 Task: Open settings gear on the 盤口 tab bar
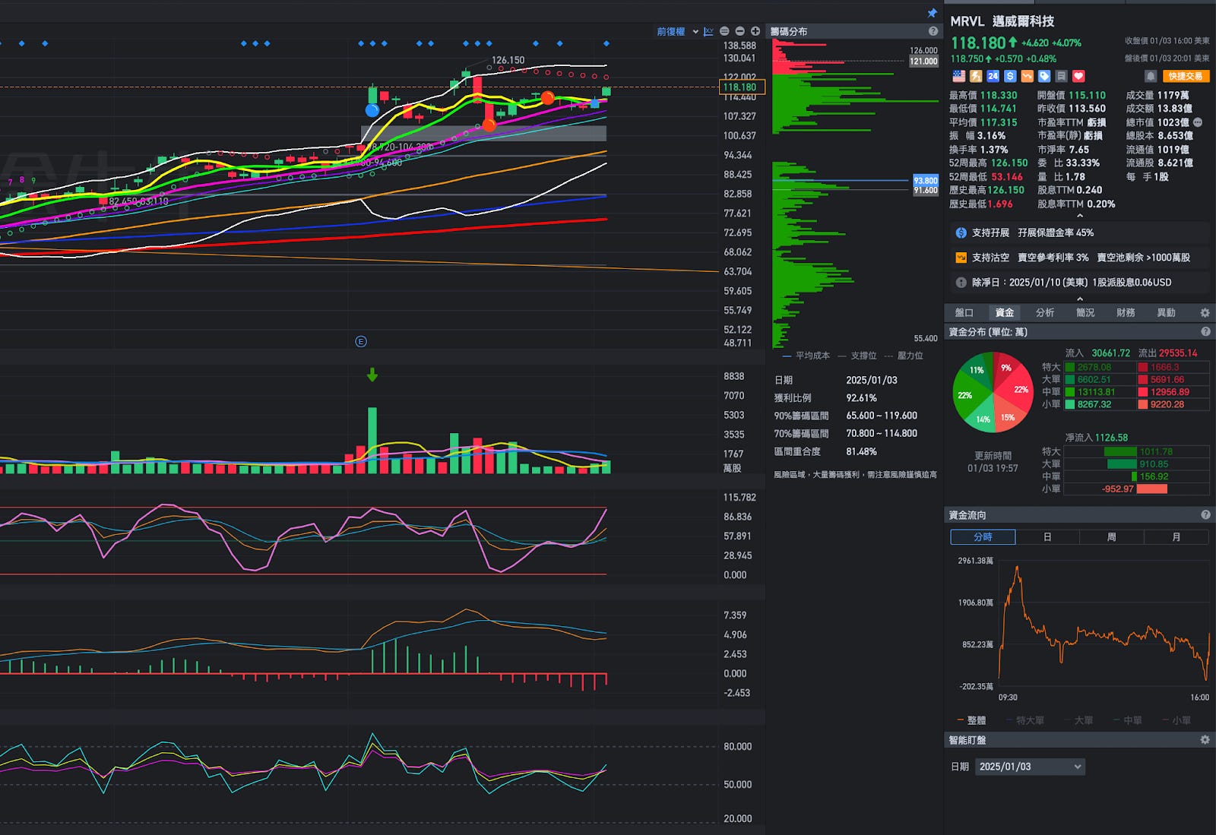(1205, 313)
